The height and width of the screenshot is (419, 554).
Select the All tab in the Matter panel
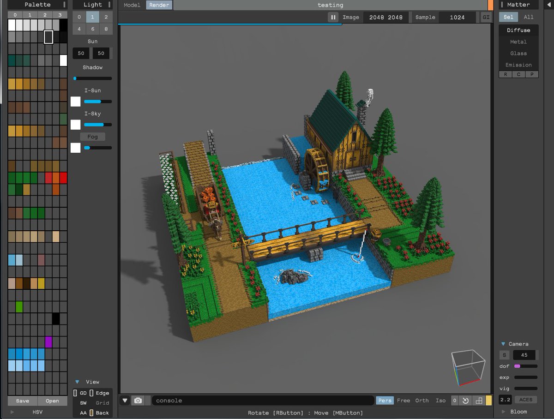tap(528, 17)
